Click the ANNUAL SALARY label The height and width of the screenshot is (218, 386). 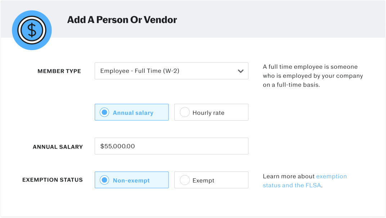(58, 147)
